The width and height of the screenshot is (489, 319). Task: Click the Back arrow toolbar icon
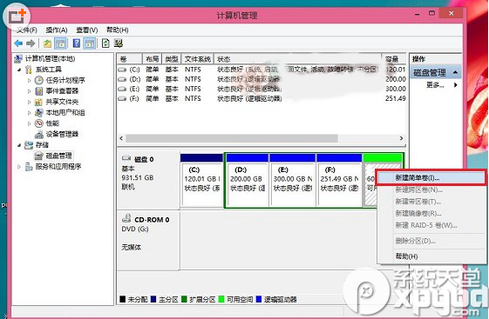(18, 43)
